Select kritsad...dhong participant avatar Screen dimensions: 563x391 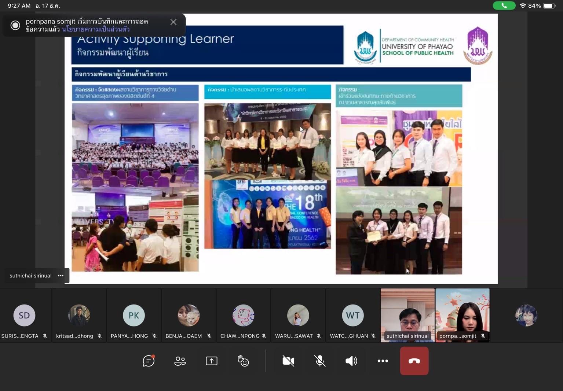pyautogui.click(x=79, y=315)
